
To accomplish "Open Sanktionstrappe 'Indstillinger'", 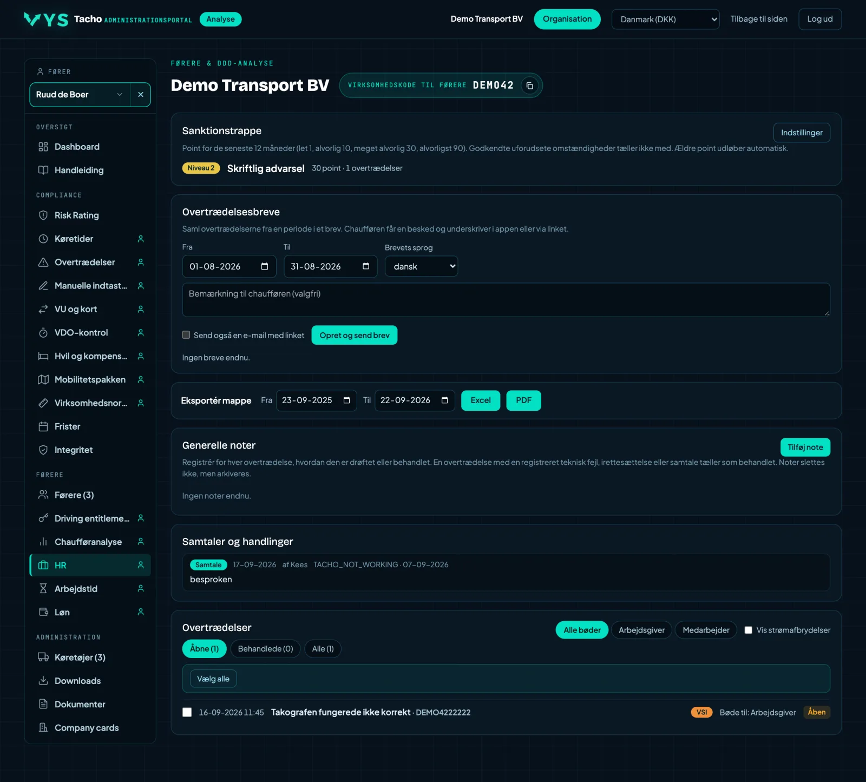I will point(802,133).
